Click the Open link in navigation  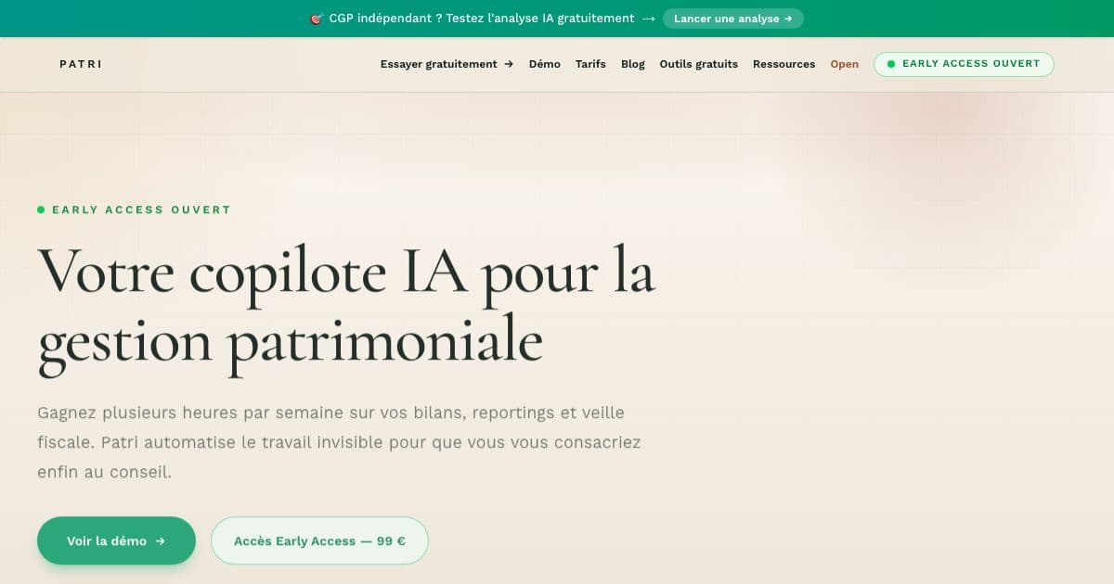pos(845,64)
